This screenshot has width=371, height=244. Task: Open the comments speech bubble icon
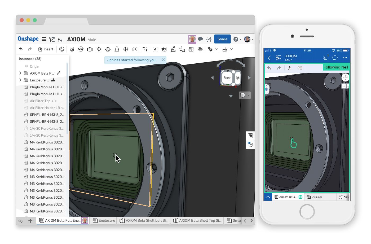(x=200, y=39)
